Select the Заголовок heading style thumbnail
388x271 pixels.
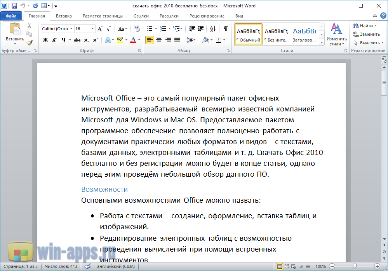[x=304, y=34]
